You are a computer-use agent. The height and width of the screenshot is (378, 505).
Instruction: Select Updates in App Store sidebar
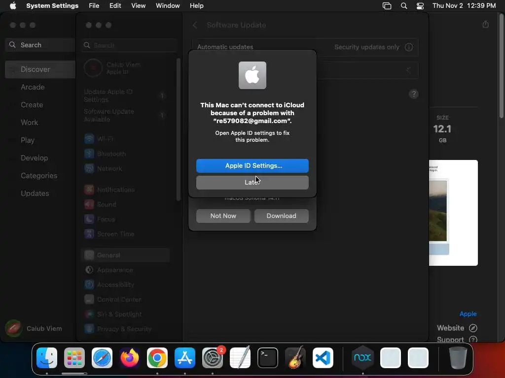tap(35, 193)
